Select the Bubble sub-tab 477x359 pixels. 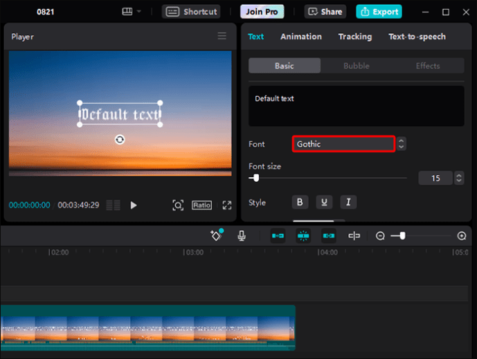click(357, 66)
